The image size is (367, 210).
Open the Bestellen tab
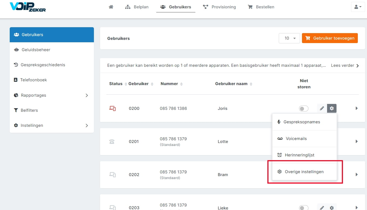click(261, 7)
